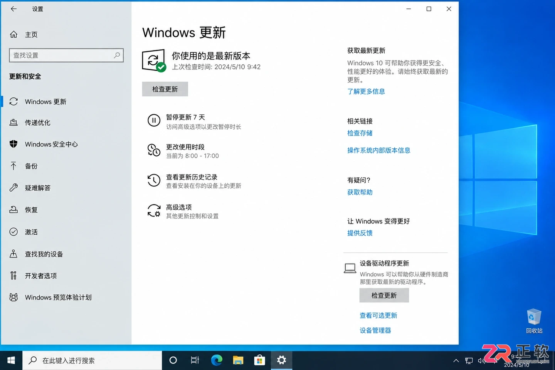Open Task View on the taskbar
555x370 pixels.
pyautogui.click(x=195, y=360)
